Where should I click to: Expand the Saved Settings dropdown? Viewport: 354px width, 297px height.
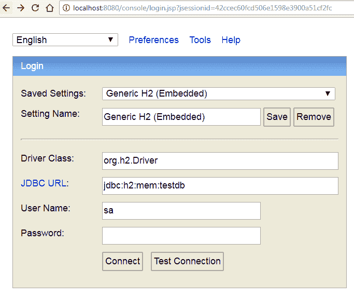pyautogui.click(x=219, y=93)
